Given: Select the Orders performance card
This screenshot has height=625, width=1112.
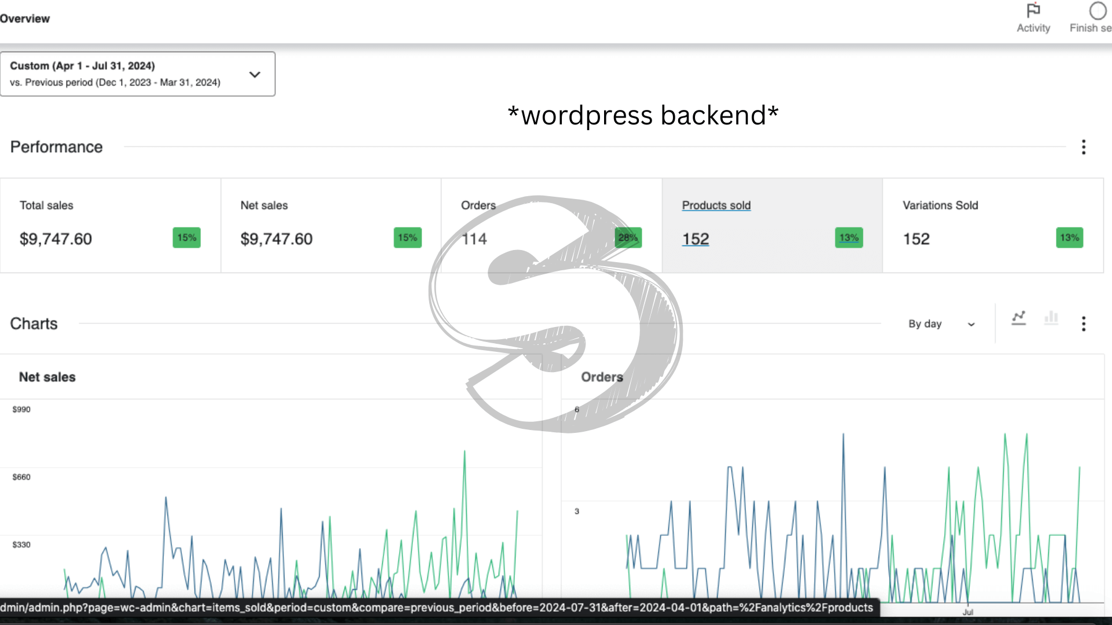Looking at the screenshot, I should pos(551,225).
